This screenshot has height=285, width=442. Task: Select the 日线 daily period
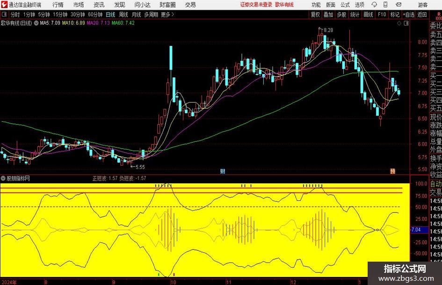pyautogui.click(x=110, y=15)
